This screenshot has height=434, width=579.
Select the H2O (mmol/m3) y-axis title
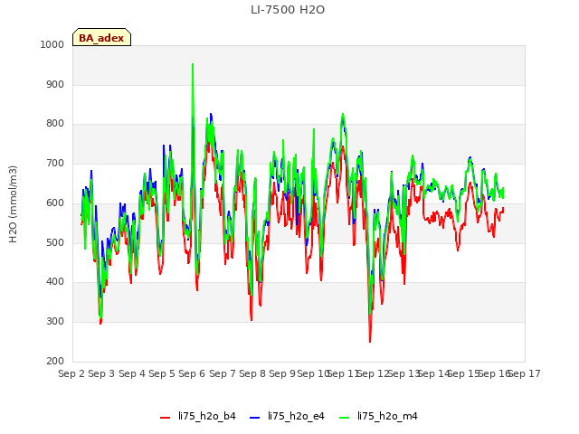tap(13, 204)
